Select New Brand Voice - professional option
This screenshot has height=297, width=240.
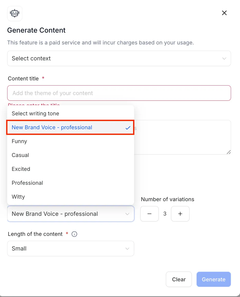point(52,127)
